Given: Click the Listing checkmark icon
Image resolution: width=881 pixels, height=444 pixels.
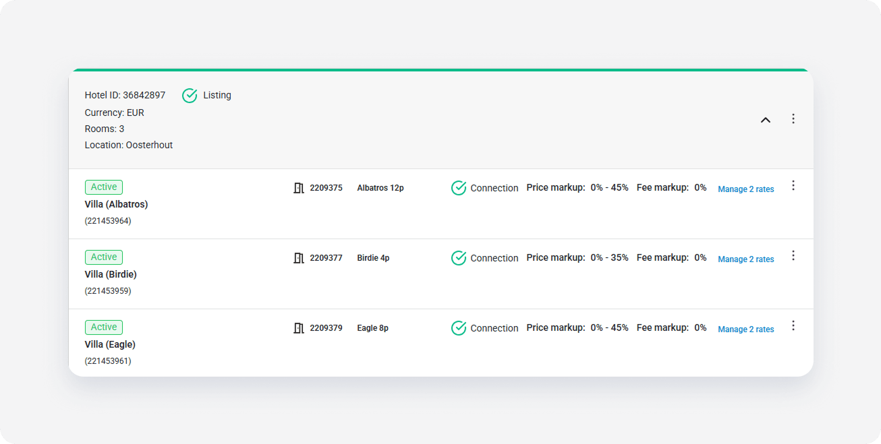Looking at the screenshot, I should 190,96.
